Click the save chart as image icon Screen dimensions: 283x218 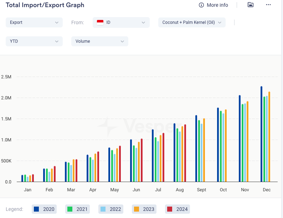point(251,5)
